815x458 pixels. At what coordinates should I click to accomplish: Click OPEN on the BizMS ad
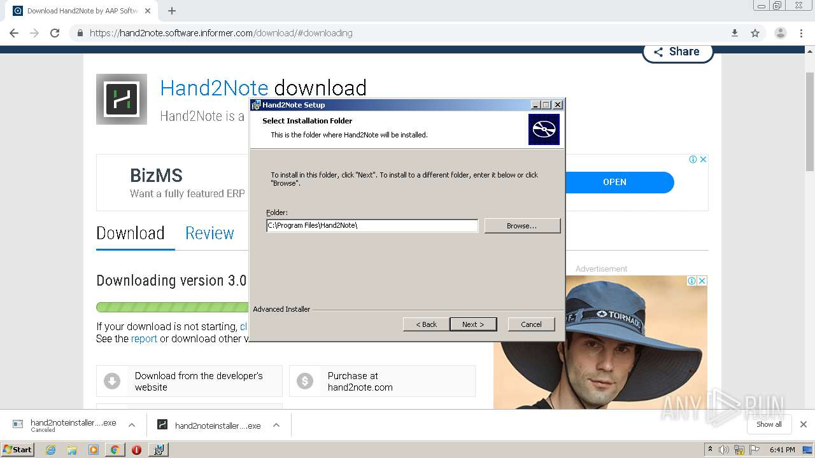614,182
